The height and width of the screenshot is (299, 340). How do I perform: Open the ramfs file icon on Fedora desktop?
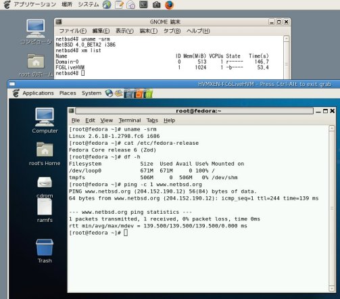(x=45, y=210)
